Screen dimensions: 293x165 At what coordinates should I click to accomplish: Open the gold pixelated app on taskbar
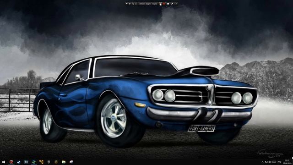tap(41, 162)
